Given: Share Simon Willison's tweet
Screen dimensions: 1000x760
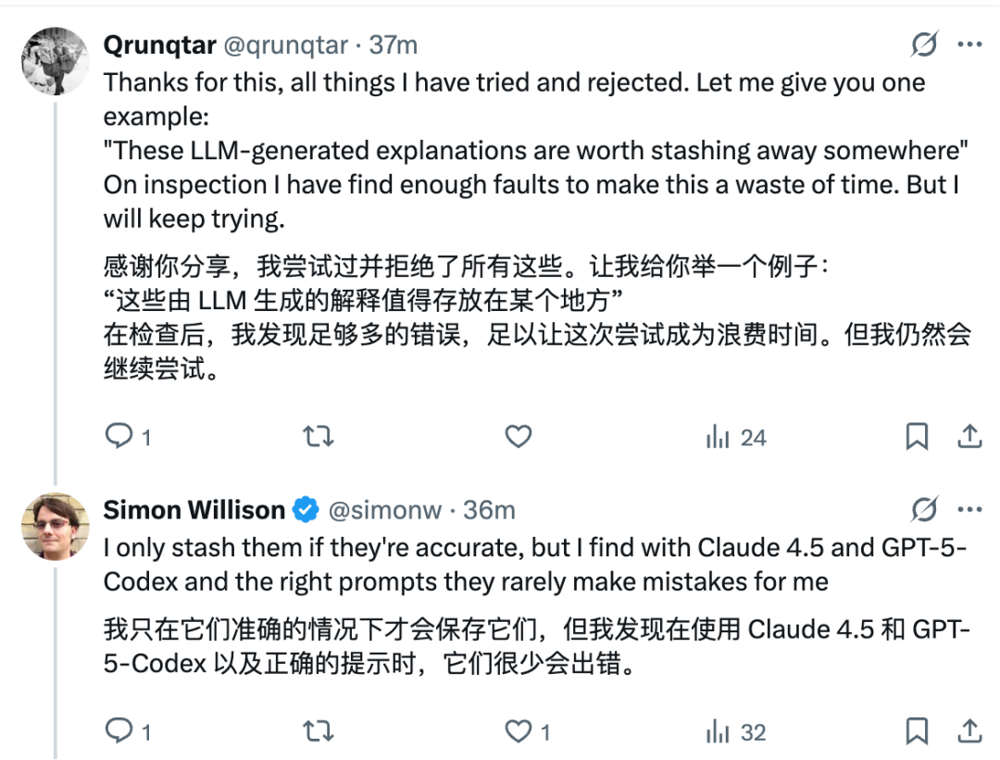Looking at the screenshot, I should 969,731.
